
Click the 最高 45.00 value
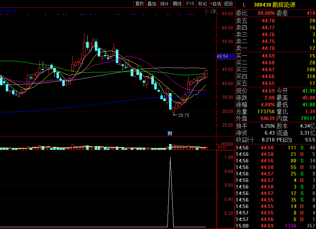[309, 98]
